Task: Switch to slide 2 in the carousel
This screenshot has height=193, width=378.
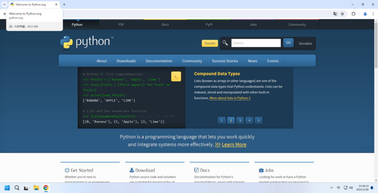Action: tap(231, 120)
